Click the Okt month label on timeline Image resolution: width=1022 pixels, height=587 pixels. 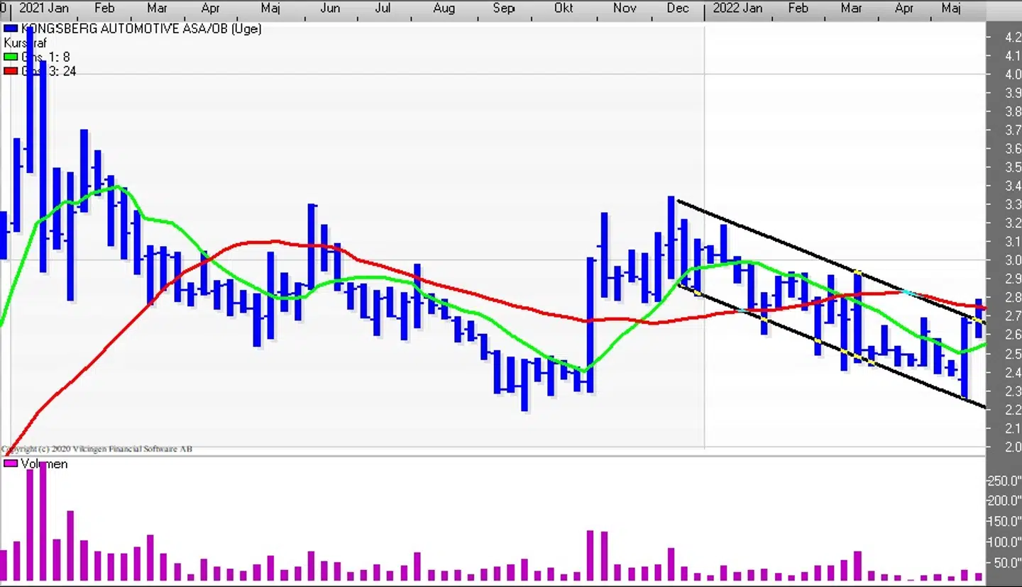564,9
